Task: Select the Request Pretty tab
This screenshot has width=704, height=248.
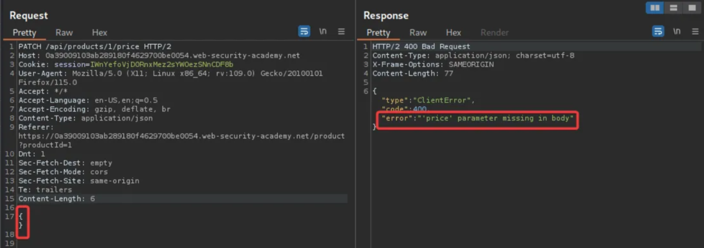Action: coord(24,32)
